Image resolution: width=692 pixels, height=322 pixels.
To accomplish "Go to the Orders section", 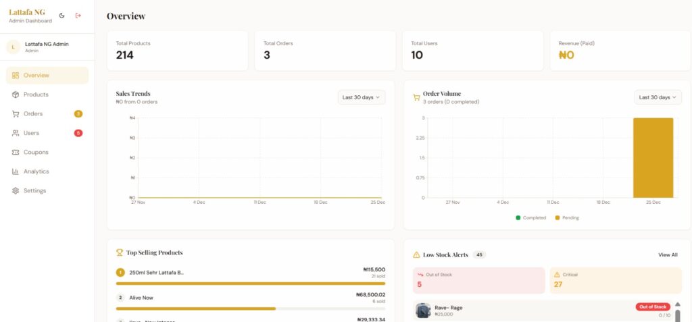I will 33,114.
